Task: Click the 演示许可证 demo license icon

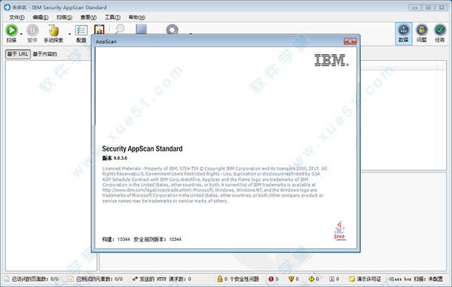Action: point(352,279)
